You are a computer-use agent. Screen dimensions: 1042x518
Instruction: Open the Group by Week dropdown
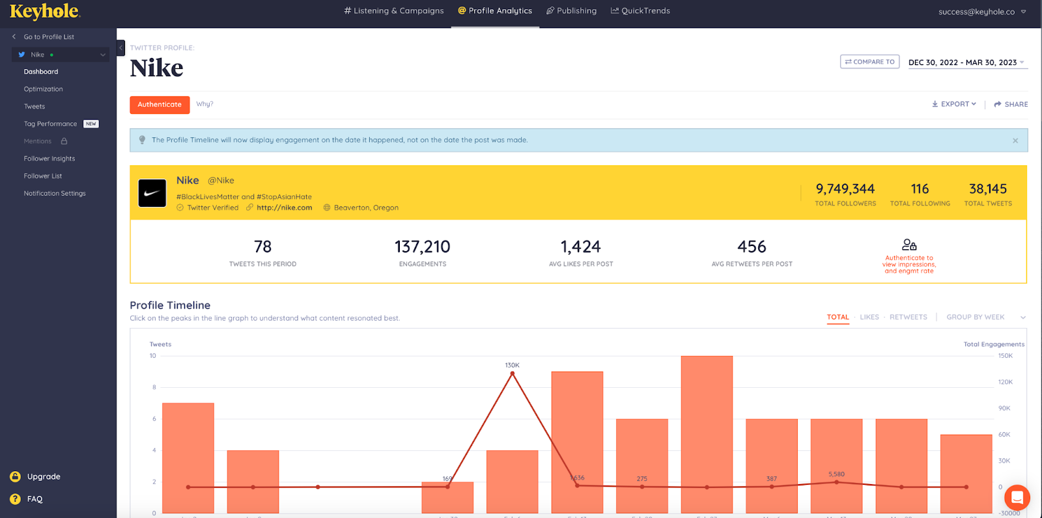point(986,318)
